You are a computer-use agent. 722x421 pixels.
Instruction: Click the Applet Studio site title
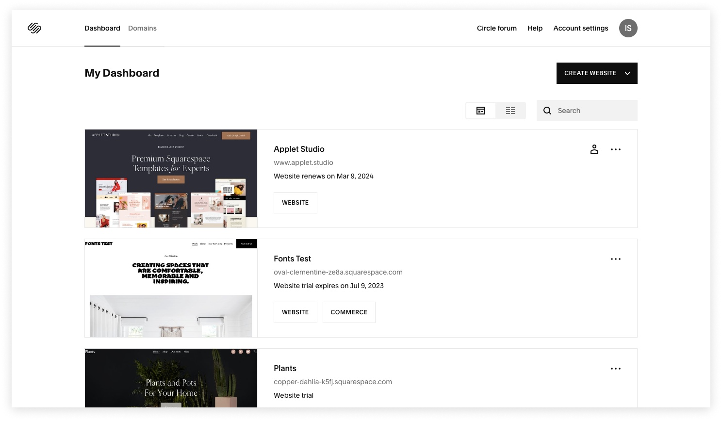(299, 149)
